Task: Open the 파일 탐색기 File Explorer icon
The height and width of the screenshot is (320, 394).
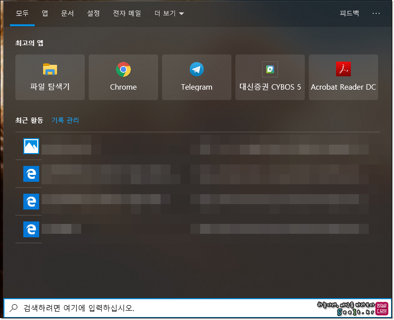Action: pos(50,69)
